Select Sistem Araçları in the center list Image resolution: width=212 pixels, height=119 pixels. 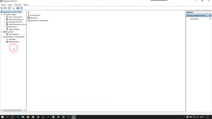pyautogui.click(x=35, y=15)
